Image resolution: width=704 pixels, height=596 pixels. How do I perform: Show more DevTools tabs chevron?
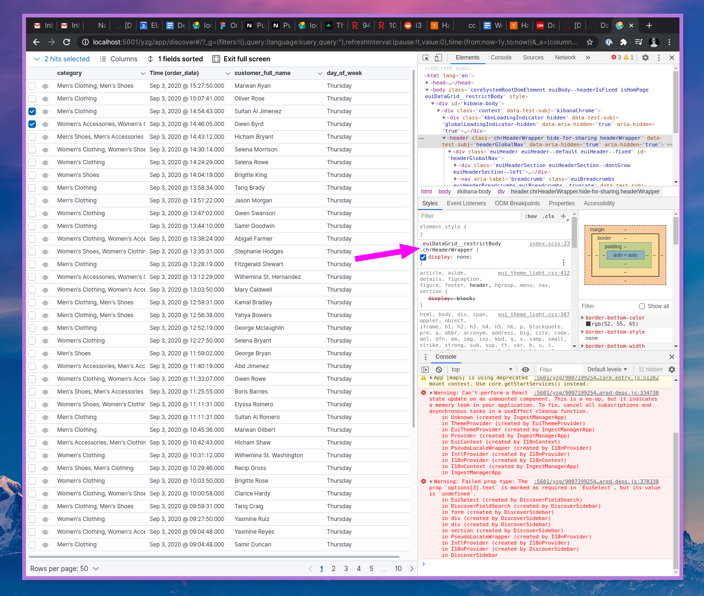pyautogui.click(x=588, y=58)
